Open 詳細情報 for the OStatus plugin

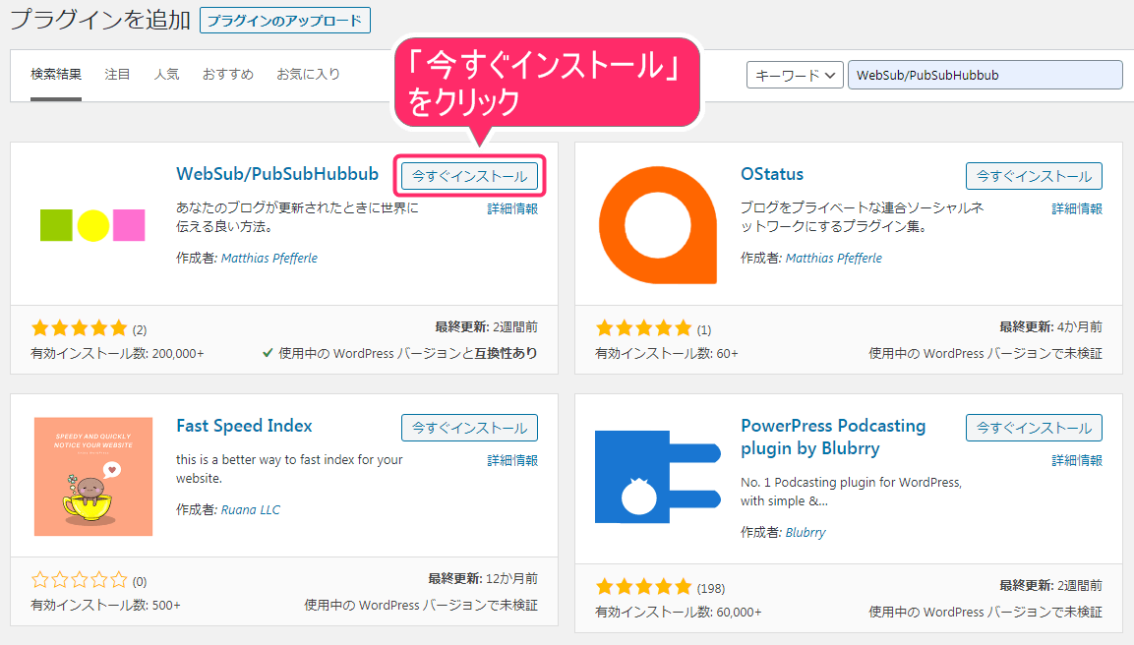(x=1077, y=208)
